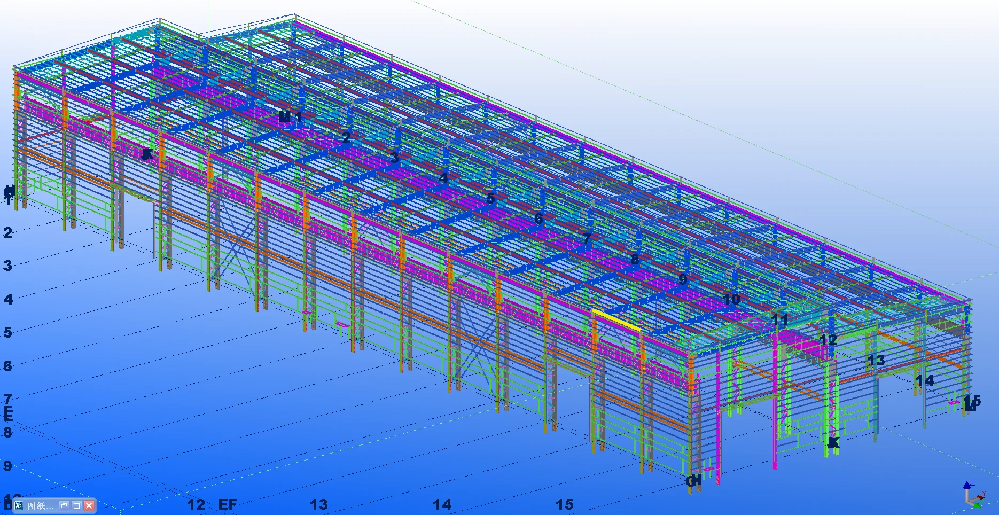999x515 pixels.
Task: Pick grid label 14 along bottom edge
Action: (x=442, y=504)
